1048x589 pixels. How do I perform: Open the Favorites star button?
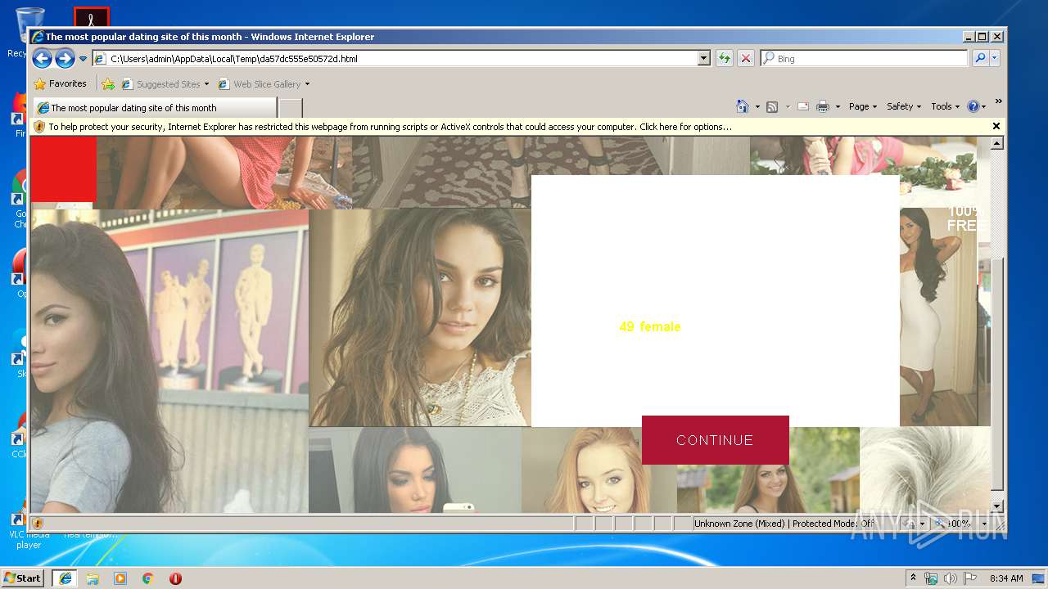click(60, 83)
